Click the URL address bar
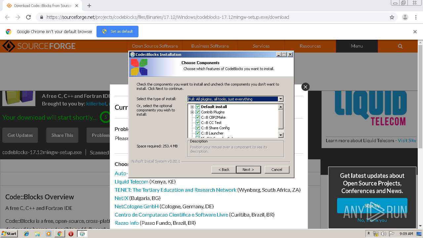Viewport: 423px width, 238px height. (211, 17)
